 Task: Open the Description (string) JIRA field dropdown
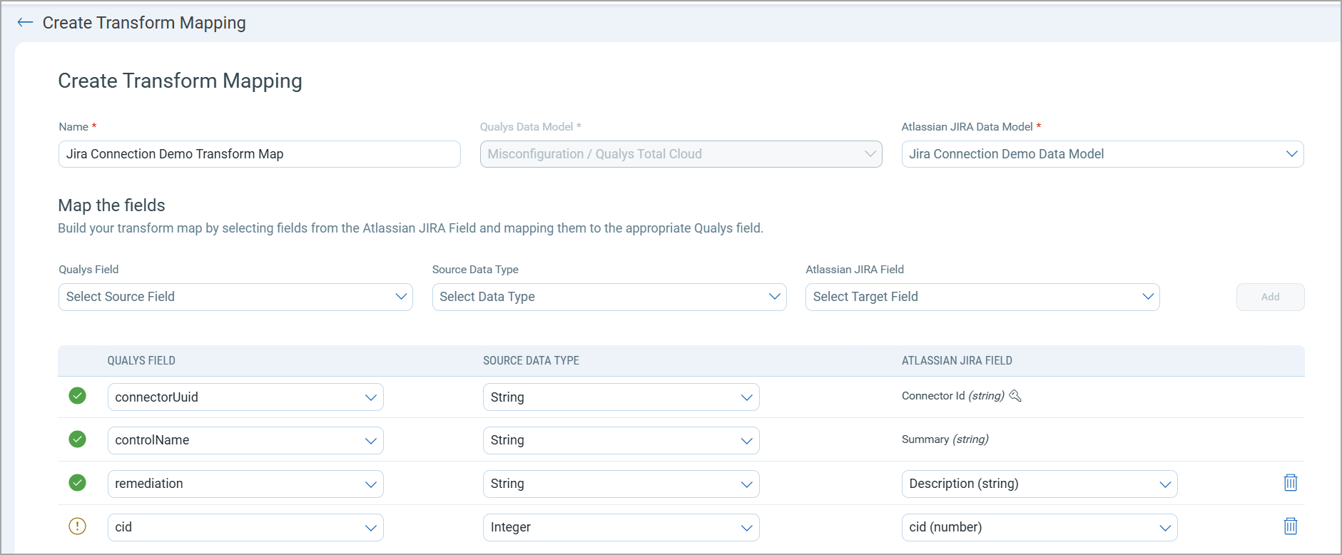tap(1039, 484)
